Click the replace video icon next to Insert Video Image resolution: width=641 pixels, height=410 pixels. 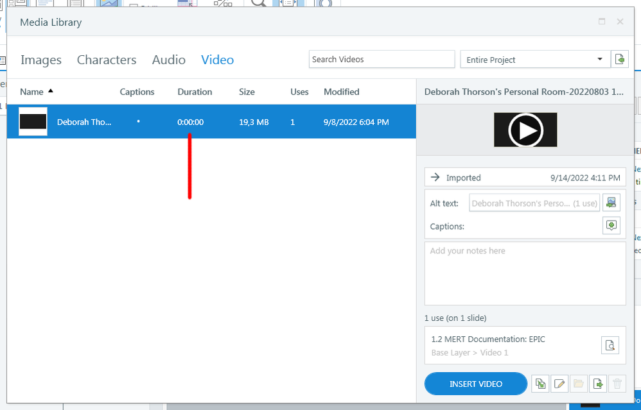click(x=540, y=384)
